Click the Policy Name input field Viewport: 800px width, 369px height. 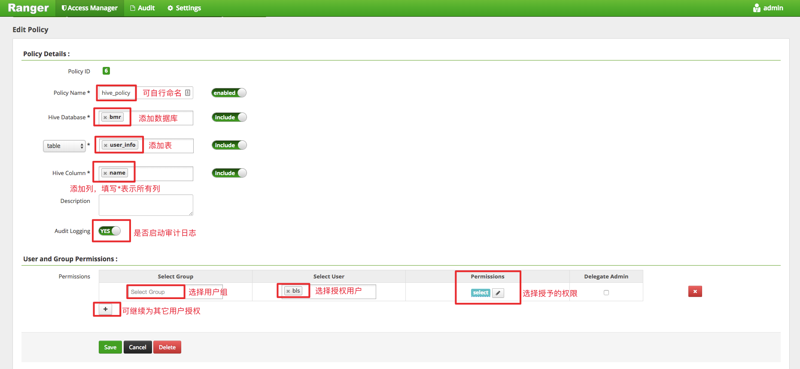tap(146, 93)
